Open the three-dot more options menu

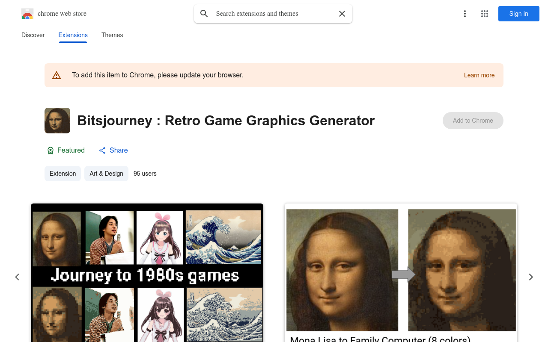(x=465, y=14)
